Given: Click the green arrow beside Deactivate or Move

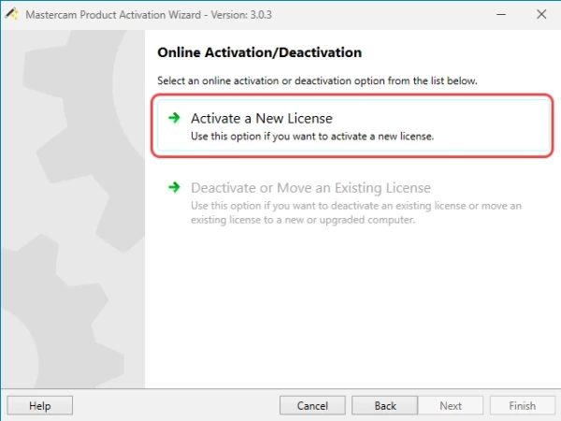Looking at the screenshot, I should click(173, 188).
